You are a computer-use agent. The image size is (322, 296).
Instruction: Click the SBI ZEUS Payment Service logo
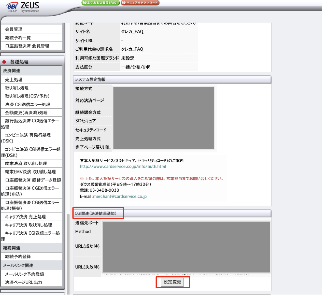coord(23,7)
